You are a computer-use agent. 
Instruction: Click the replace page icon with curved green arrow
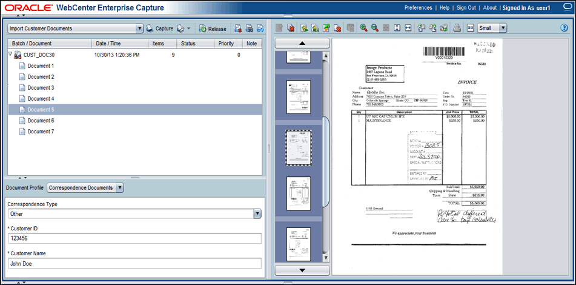point(326,28)
